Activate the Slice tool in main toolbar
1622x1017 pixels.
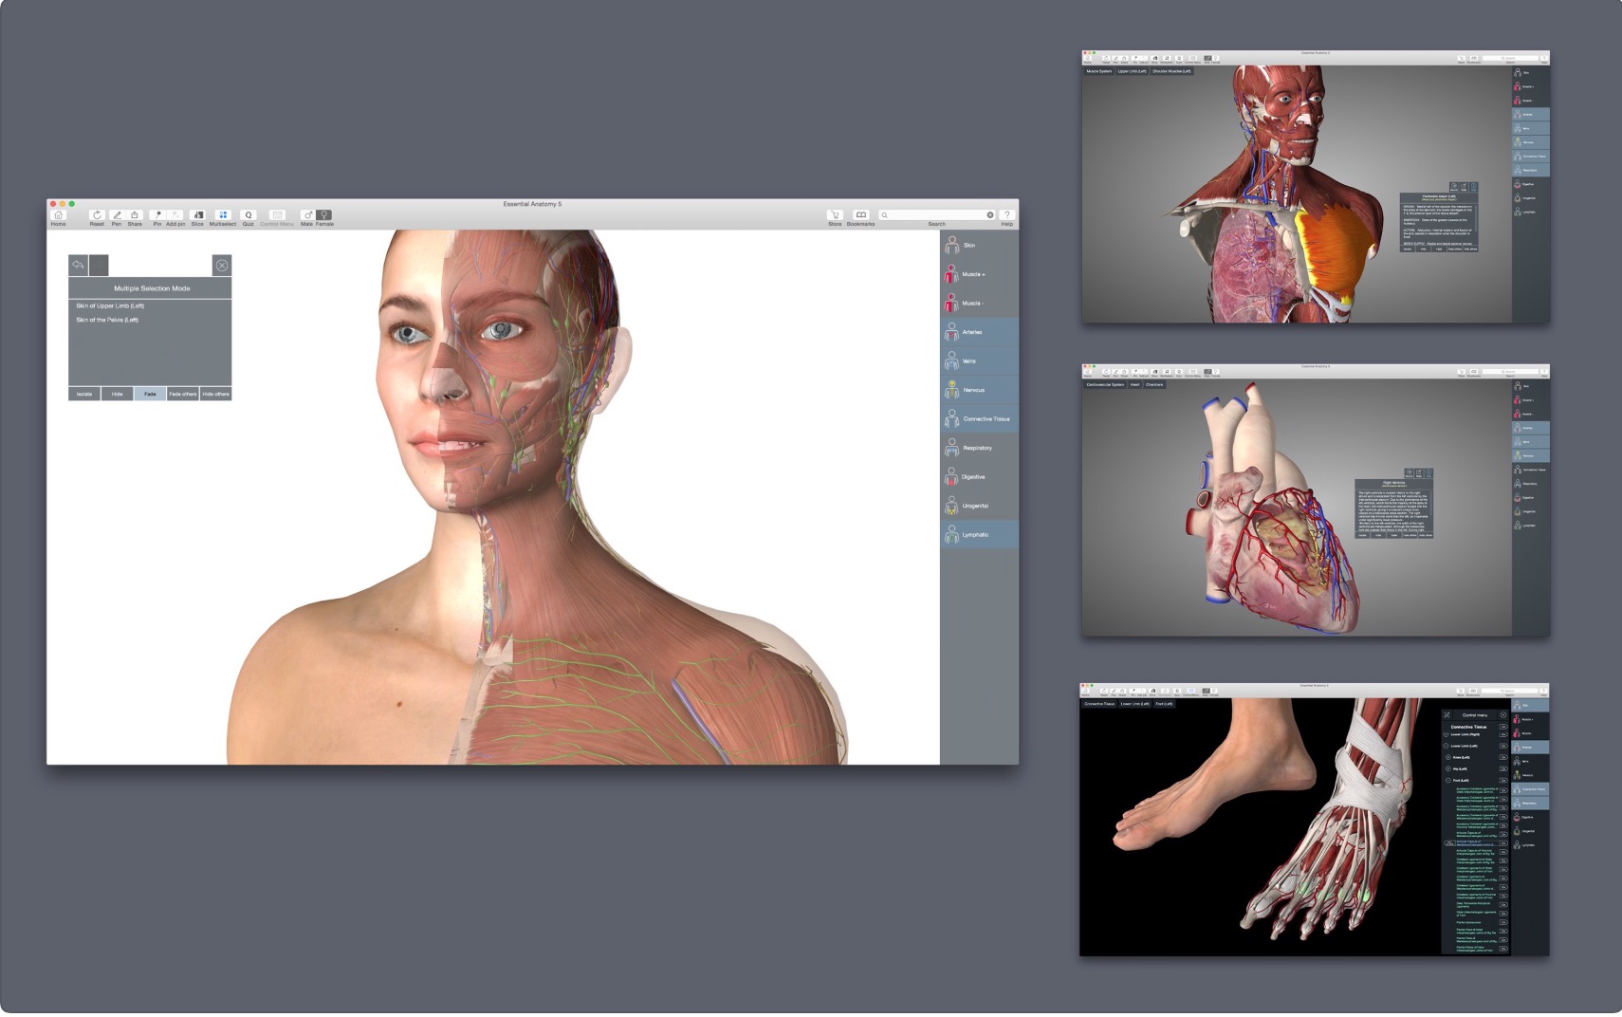197,217
